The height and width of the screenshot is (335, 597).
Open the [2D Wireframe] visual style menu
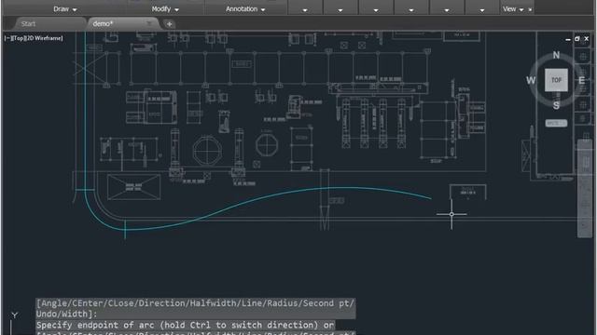pyautogui.click(x=44, y=38)
